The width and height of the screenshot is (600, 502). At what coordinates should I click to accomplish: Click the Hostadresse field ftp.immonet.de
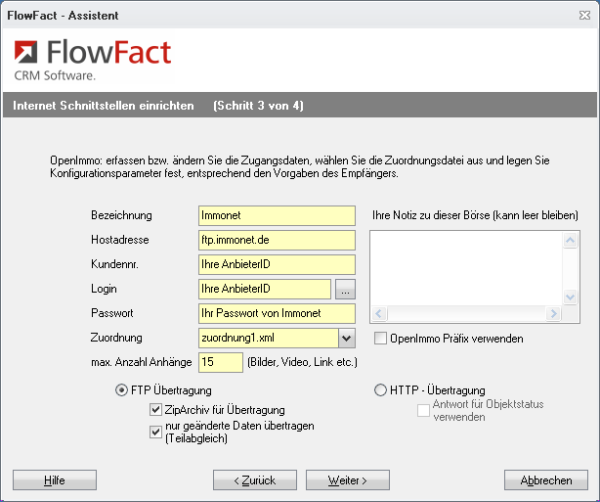(277, 241)
